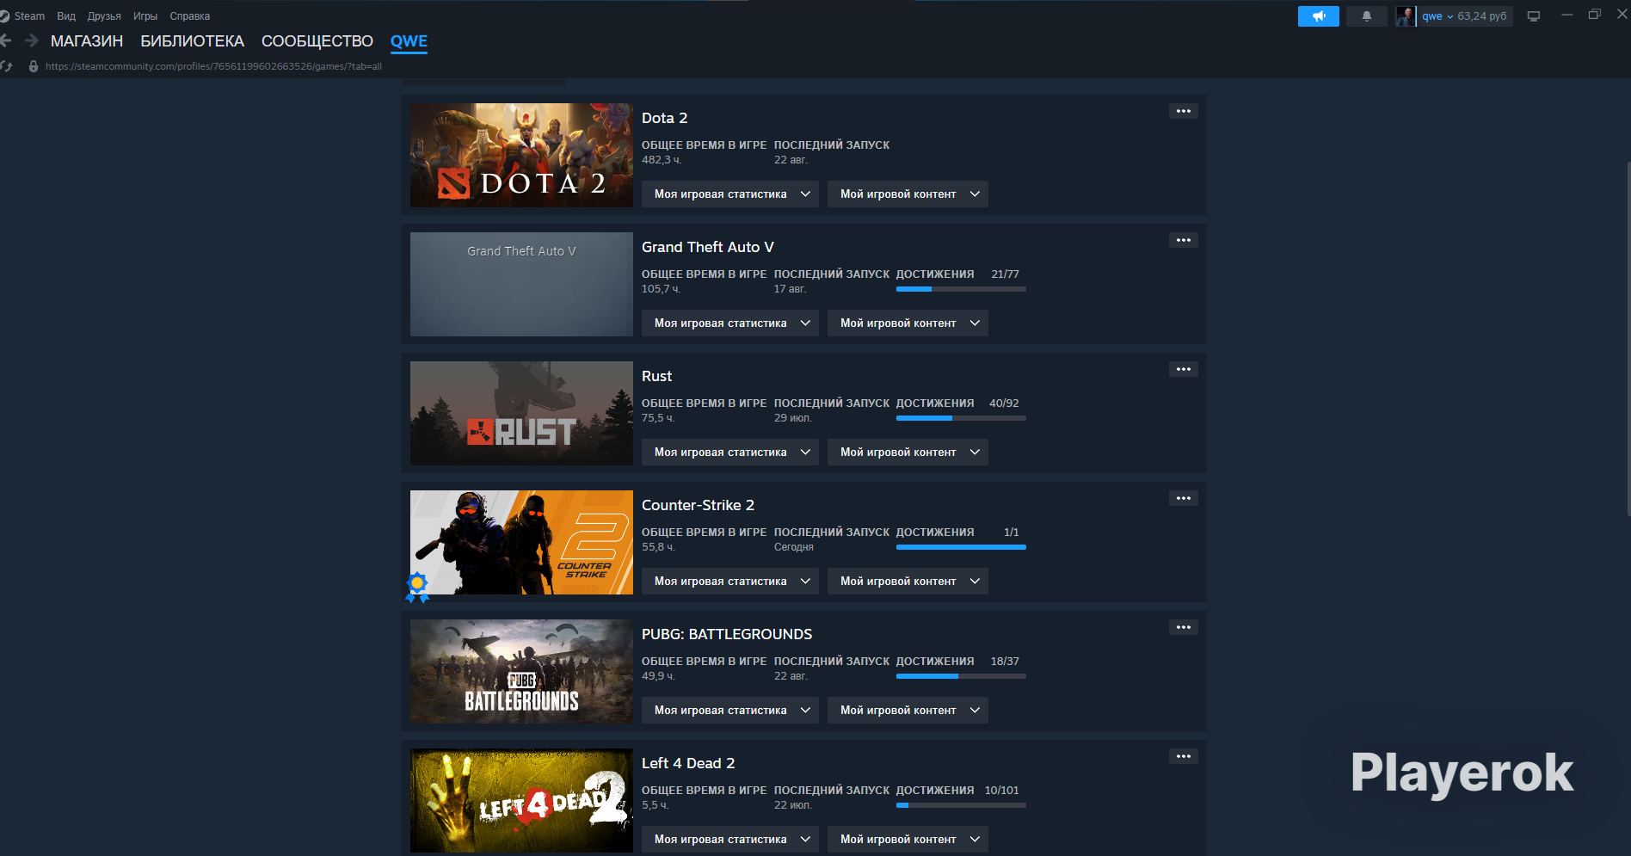Viewport: 1631px width, 856px height.
Task: Open the three-dot menu for Left 4 Dead 2
Action: (x=1184, y=756)
